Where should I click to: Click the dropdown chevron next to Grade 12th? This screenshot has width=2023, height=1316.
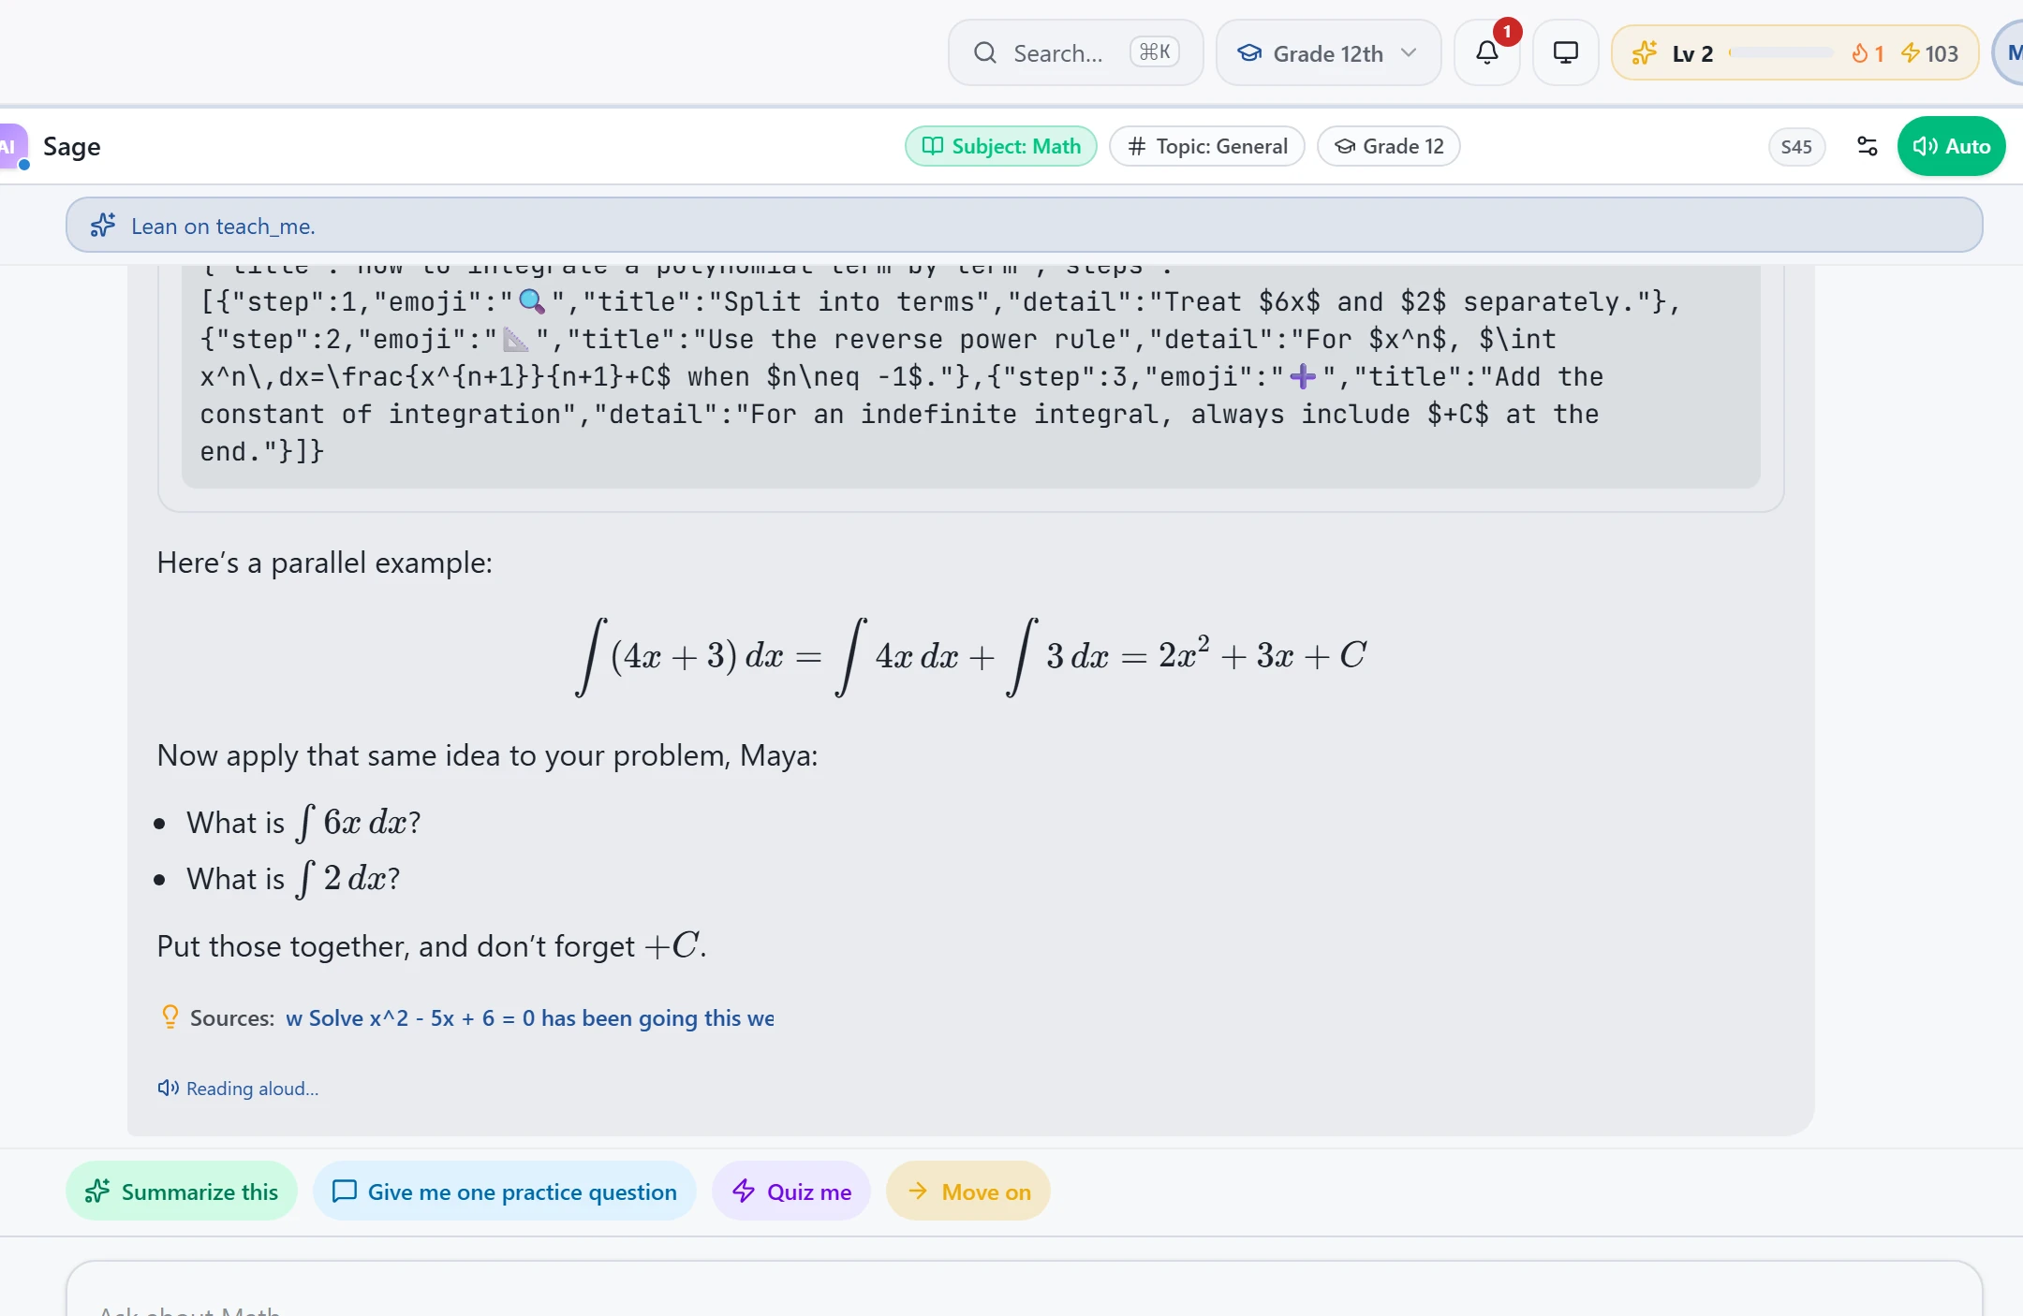(x=1409, y=53)
